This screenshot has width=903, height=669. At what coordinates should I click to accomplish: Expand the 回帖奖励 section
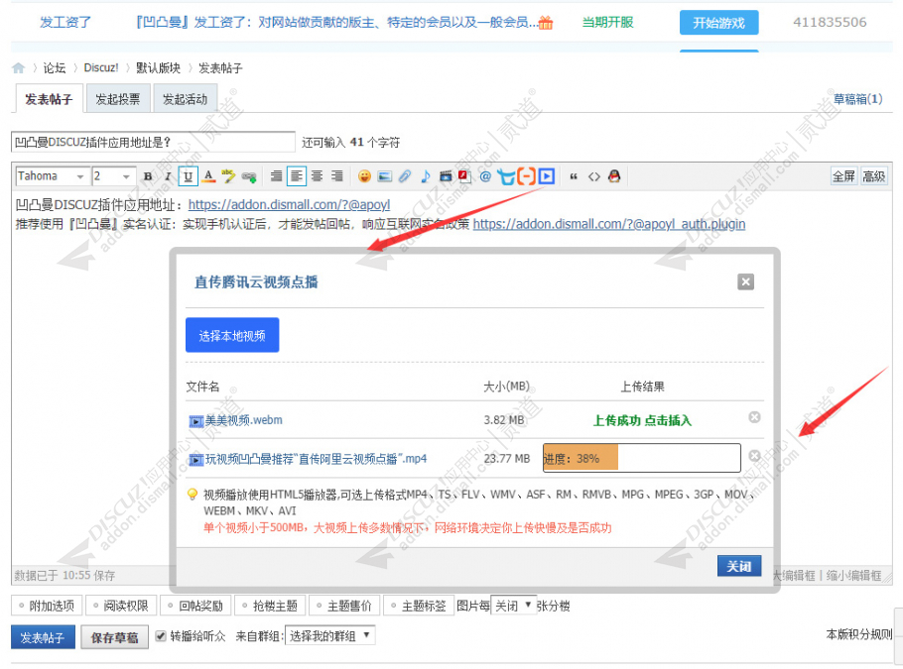point(195,606)
